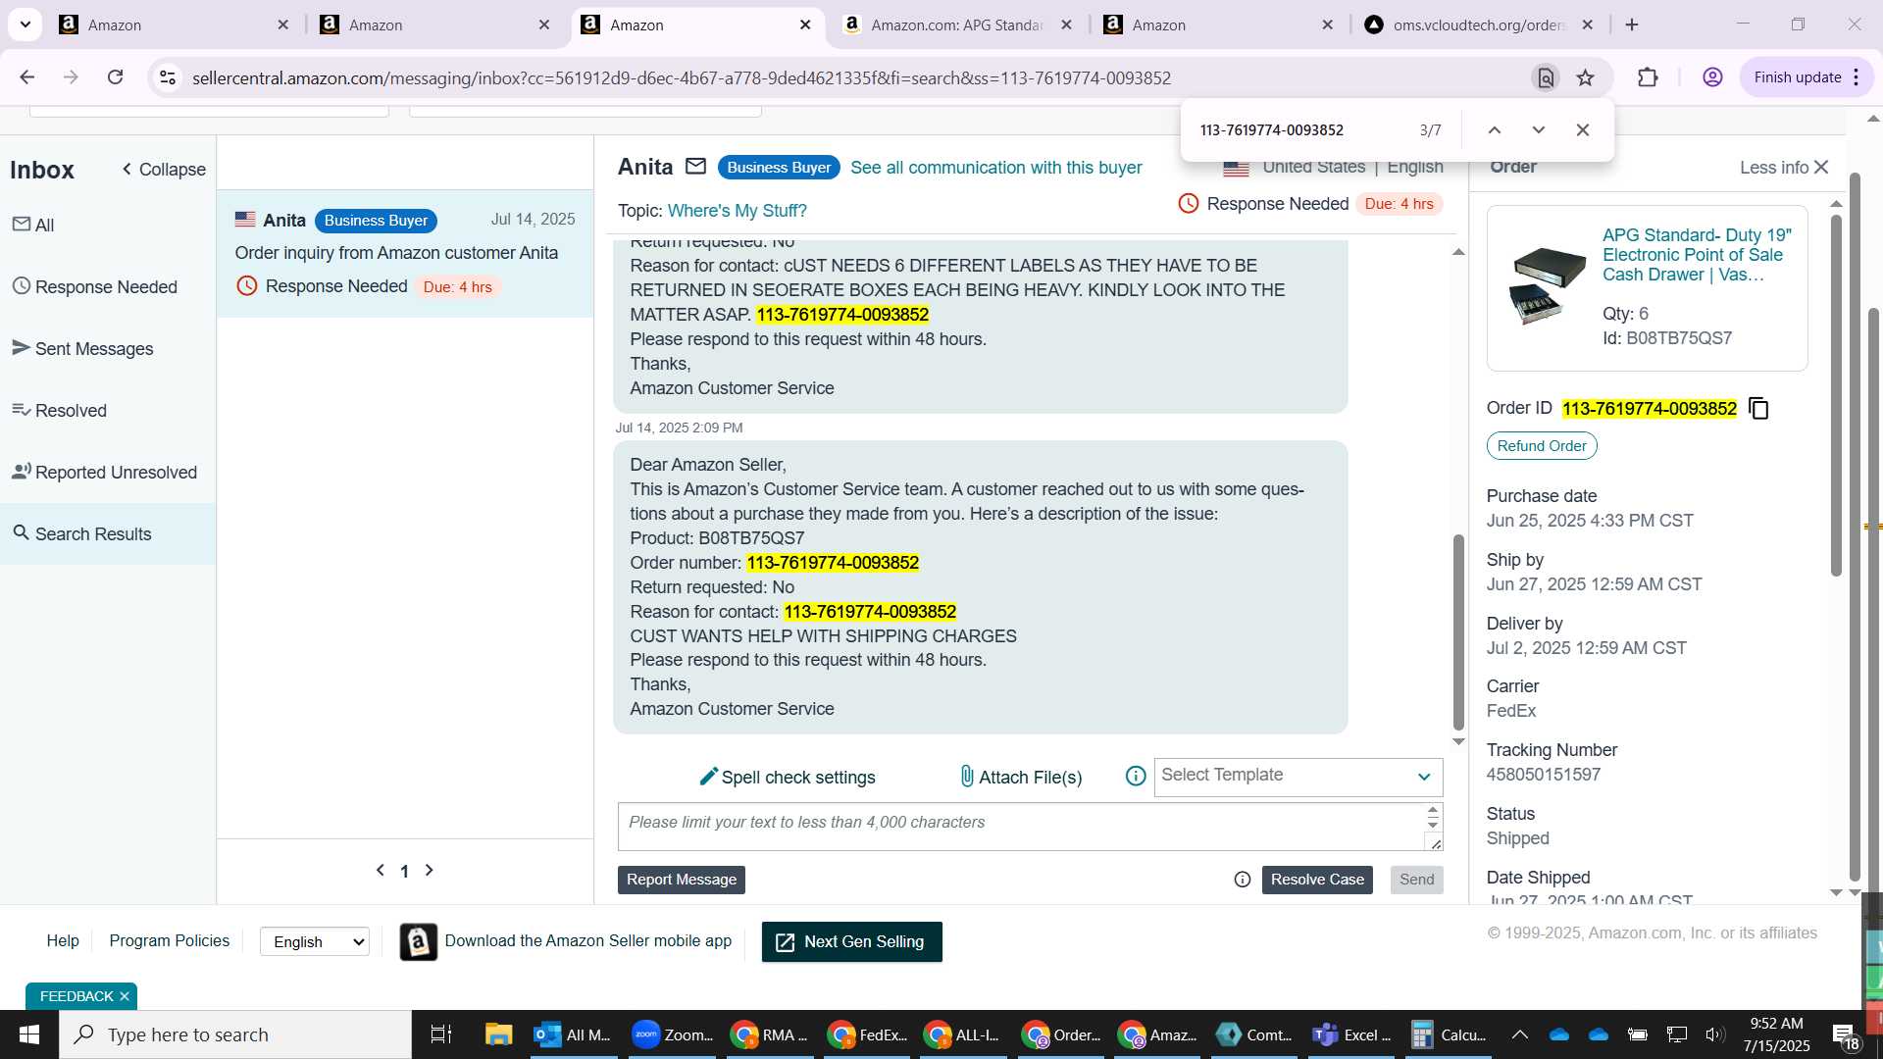Screen dimensions: 1883x1059
Task: Open APG Standard-Duty Cash Drawer product link
Action: pos(1697,255)
